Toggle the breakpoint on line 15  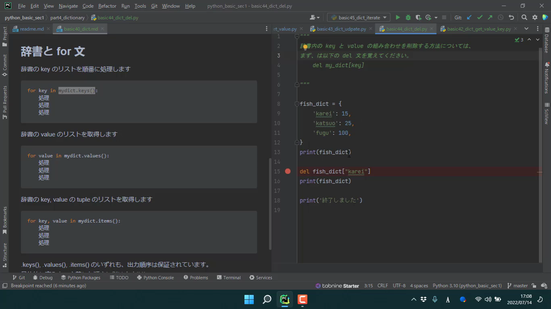click(x=288, y=171)
